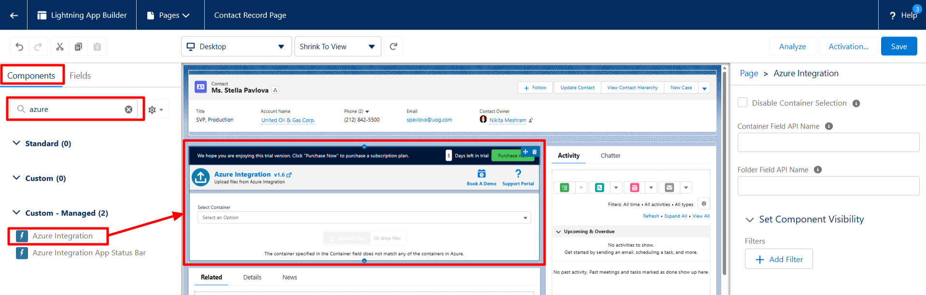Screen dimensions: 926x295
Task: Collapse the Custom (0) section
Action: coord(16,178)
